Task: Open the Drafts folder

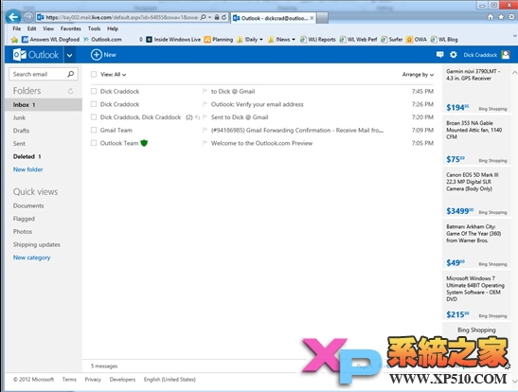Action: tap(21, 131)
